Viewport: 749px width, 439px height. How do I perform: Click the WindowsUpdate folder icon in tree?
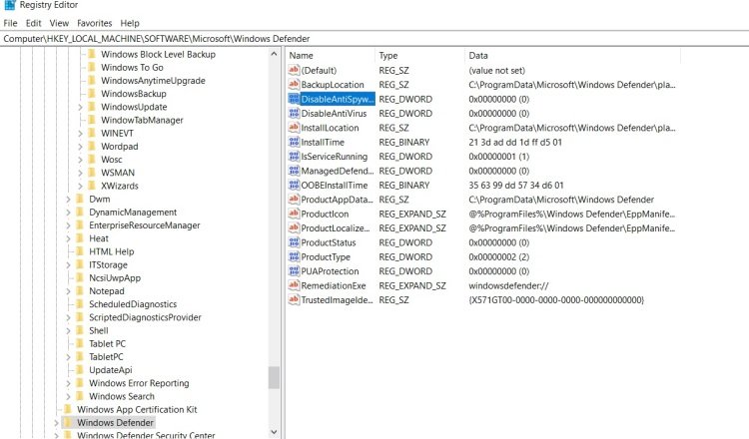(x=92, y=107)
